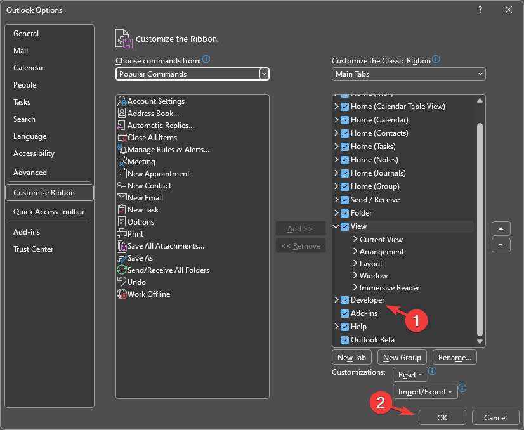Expand the Current View group

tap(355, 240)
